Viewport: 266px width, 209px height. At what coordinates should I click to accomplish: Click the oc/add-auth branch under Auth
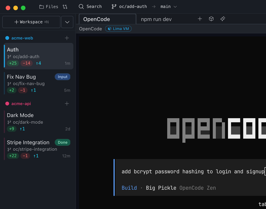click(26, 56)
